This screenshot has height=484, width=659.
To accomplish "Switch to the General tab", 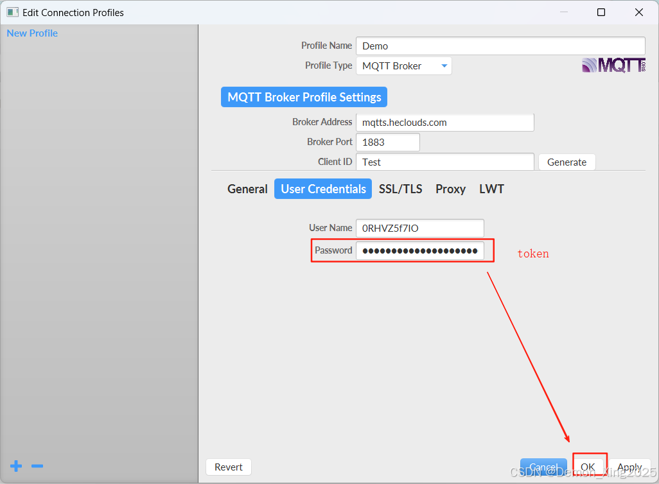I will coord(247,189).
